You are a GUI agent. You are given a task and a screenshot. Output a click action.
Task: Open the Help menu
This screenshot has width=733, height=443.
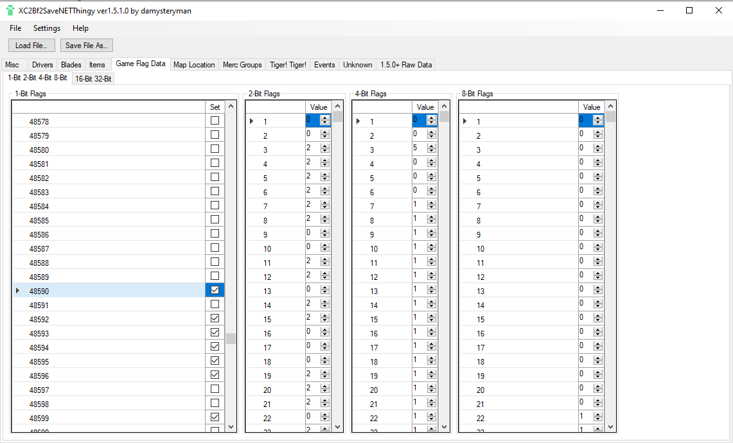(80, 28)
